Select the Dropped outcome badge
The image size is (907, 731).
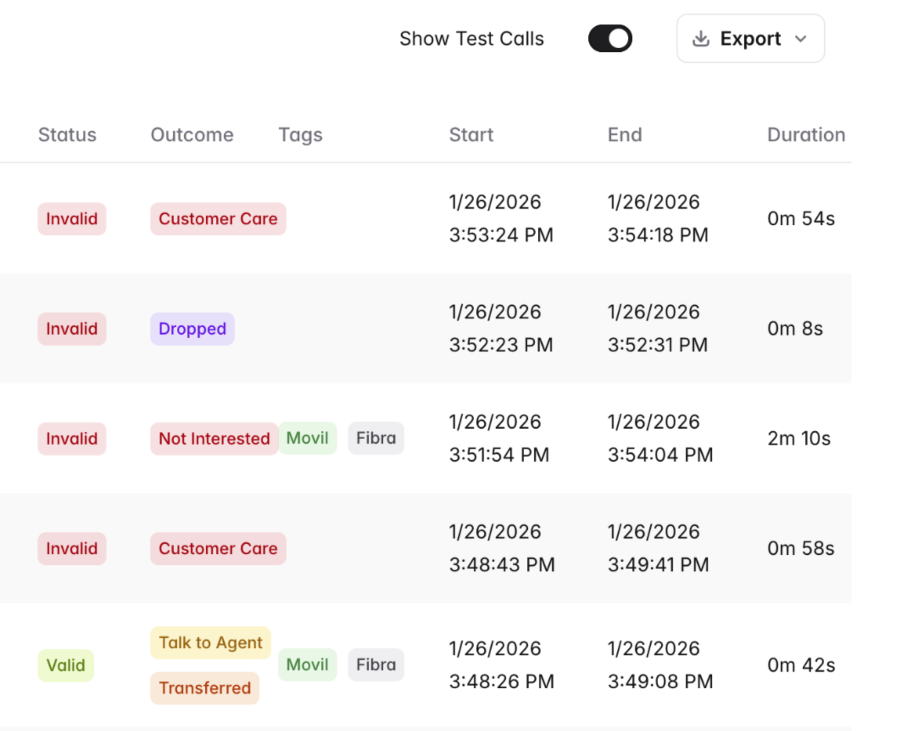[192, 329]
